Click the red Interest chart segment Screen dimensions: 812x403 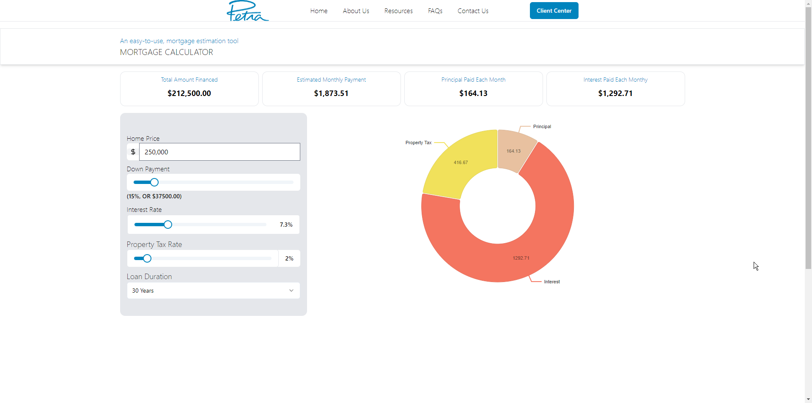(520, 258)
